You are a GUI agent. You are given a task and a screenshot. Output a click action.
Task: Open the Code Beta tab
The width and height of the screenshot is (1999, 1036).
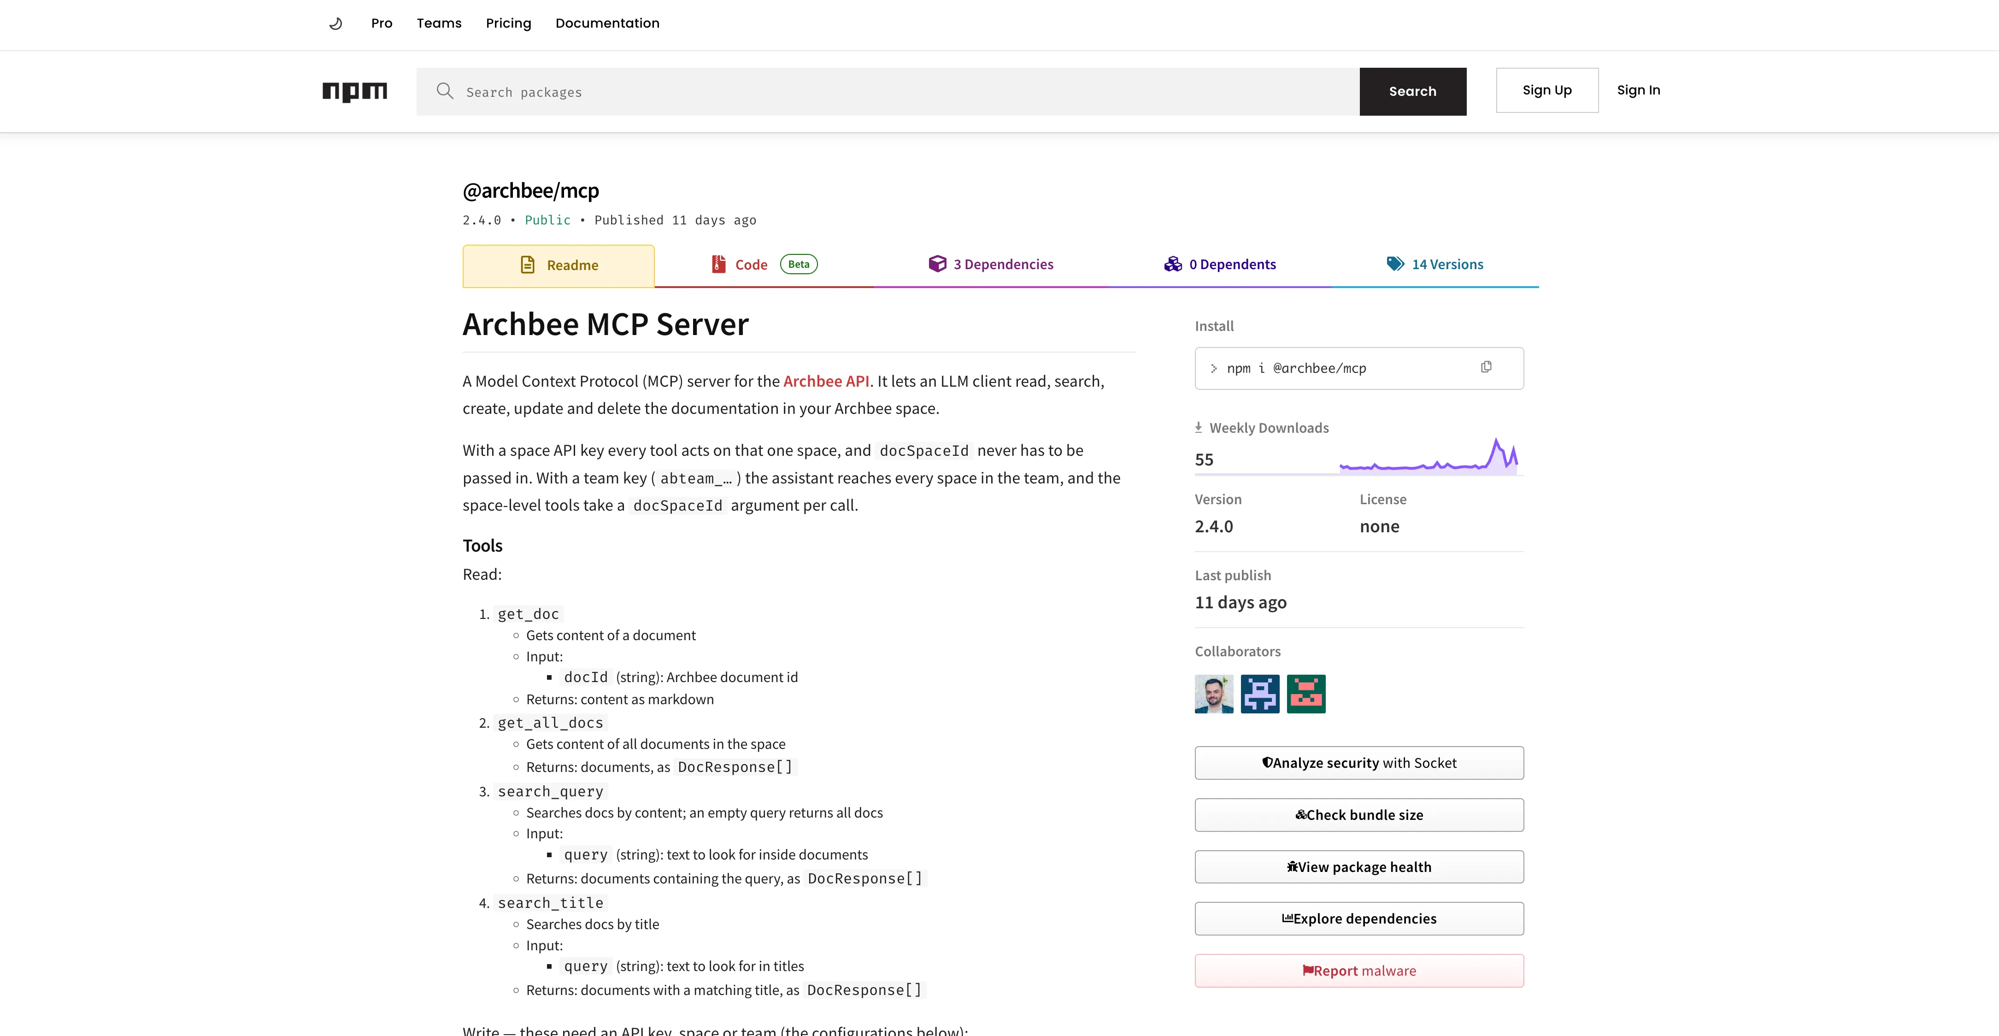point(764,265)
